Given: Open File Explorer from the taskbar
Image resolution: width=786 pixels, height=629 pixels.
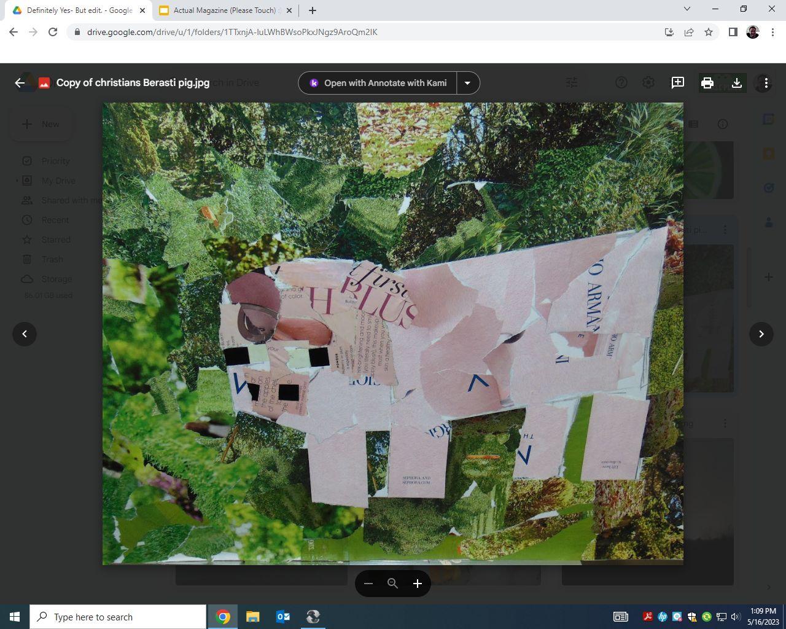Looking at the screenshot, I should (253, 617).
